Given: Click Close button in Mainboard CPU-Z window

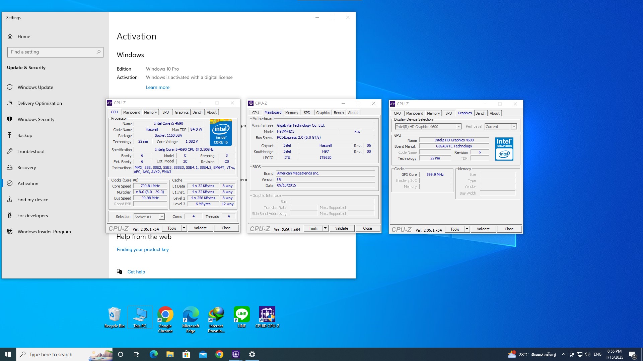Looking at the screenshot, I should tap(367, 228).
